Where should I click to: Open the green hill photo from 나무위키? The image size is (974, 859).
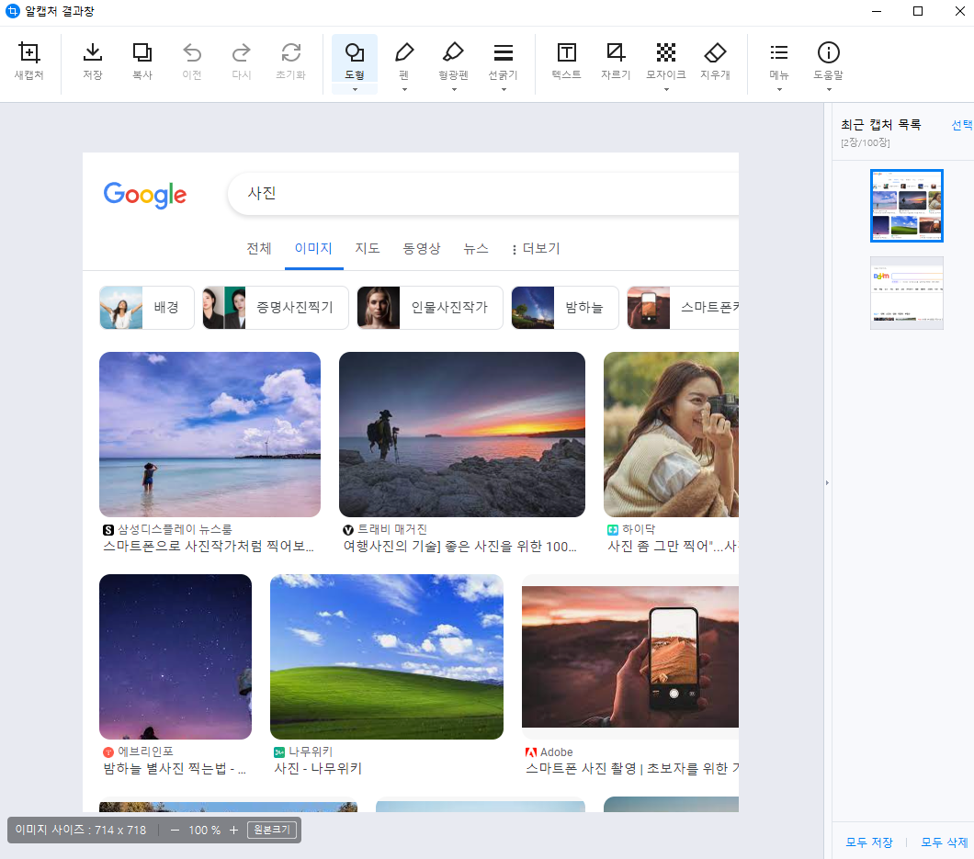(x=386, y=657)
